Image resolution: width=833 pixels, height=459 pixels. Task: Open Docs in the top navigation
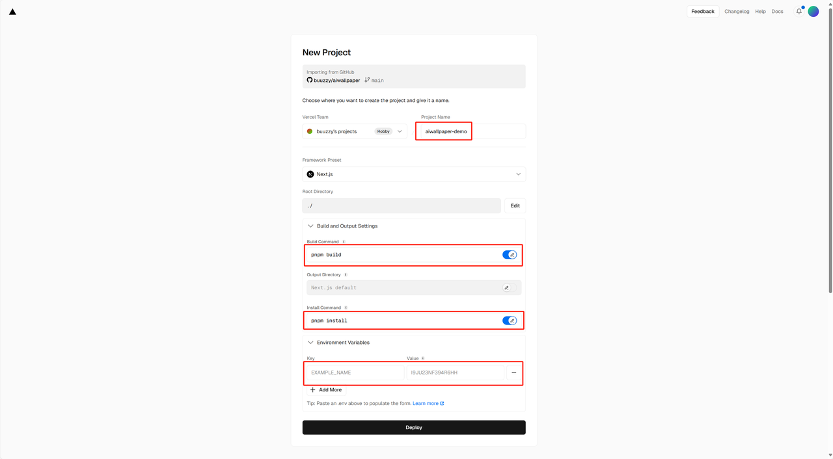(x=777, y=12)
